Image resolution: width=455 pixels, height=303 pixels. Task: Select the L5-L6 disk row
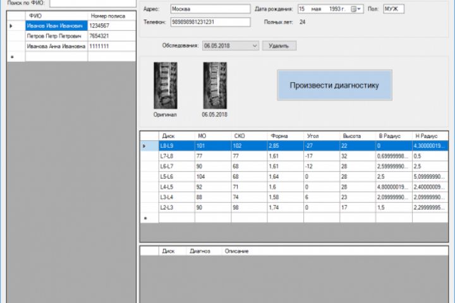tap(294, 177)
